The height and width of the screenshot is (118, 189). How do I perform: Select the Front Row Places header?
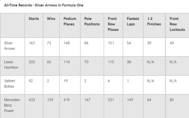(x=113, y=24)
